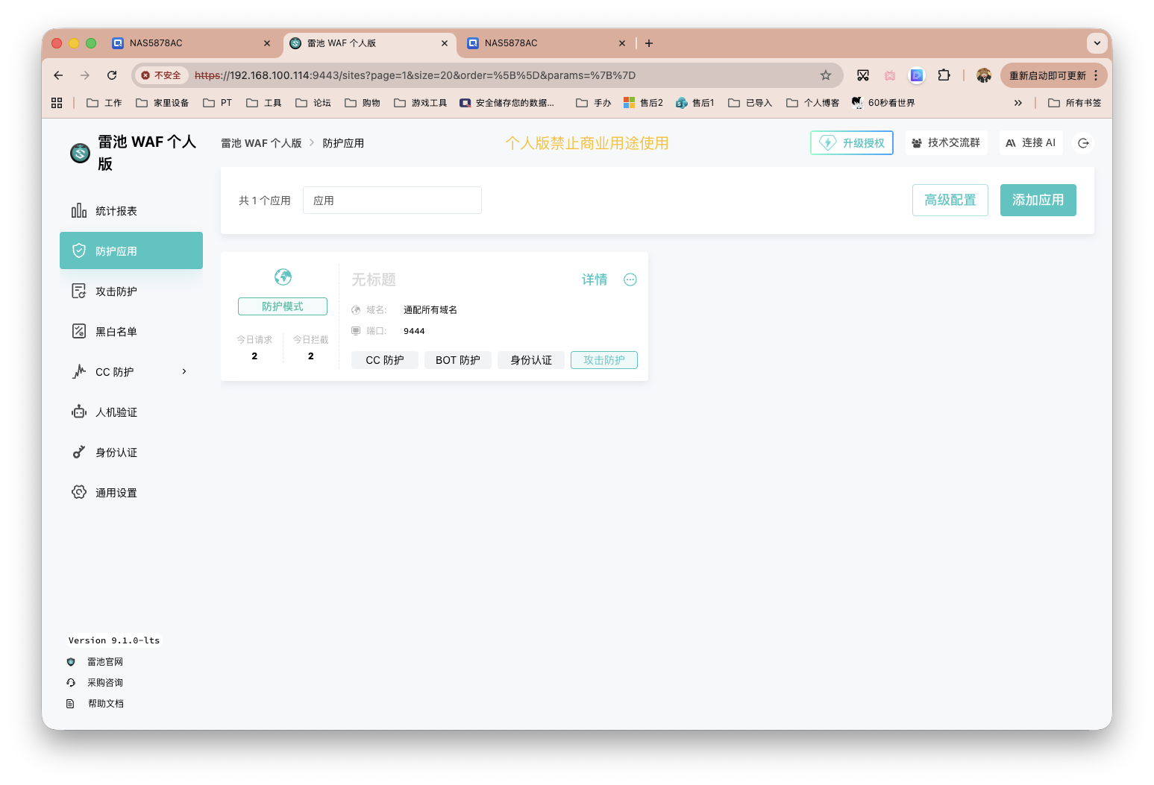Image resolution: width=1154 pixels, height=785 pixels.
Task: Open the ellipsis menu on the 无标题 card
Action: (630, 279)
